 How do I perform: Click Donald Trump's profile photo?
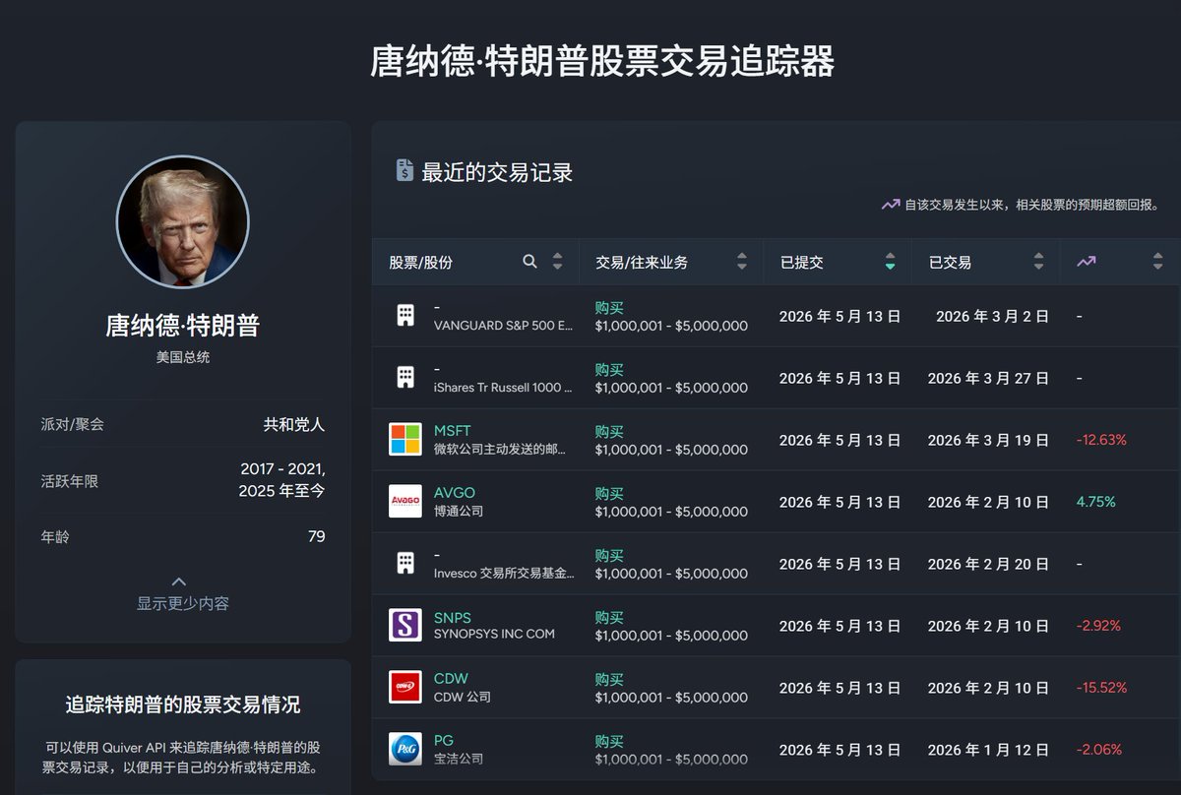183,222
